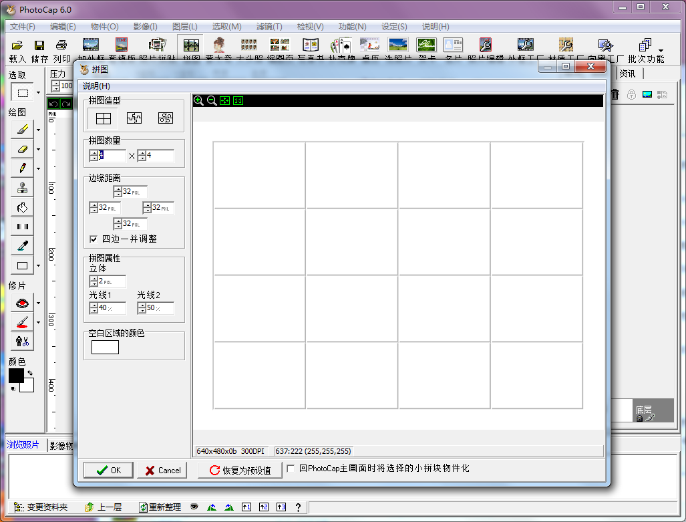Select the four-grid puzzle shape style
This screenshot has width=686, height=522.
104,118
